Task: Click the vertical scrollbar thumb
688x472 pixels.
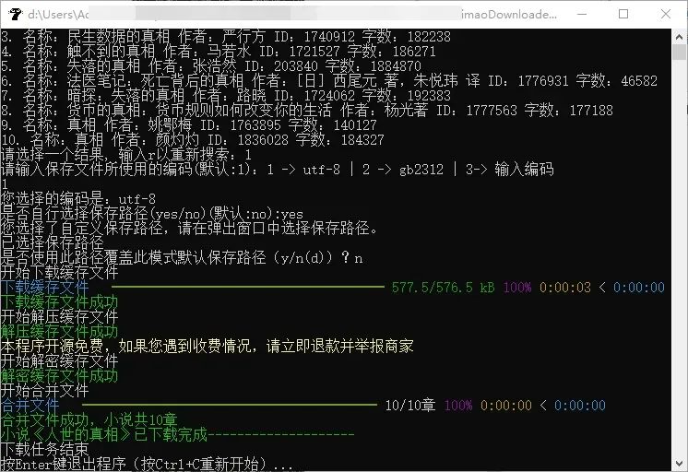Action: 679,53
